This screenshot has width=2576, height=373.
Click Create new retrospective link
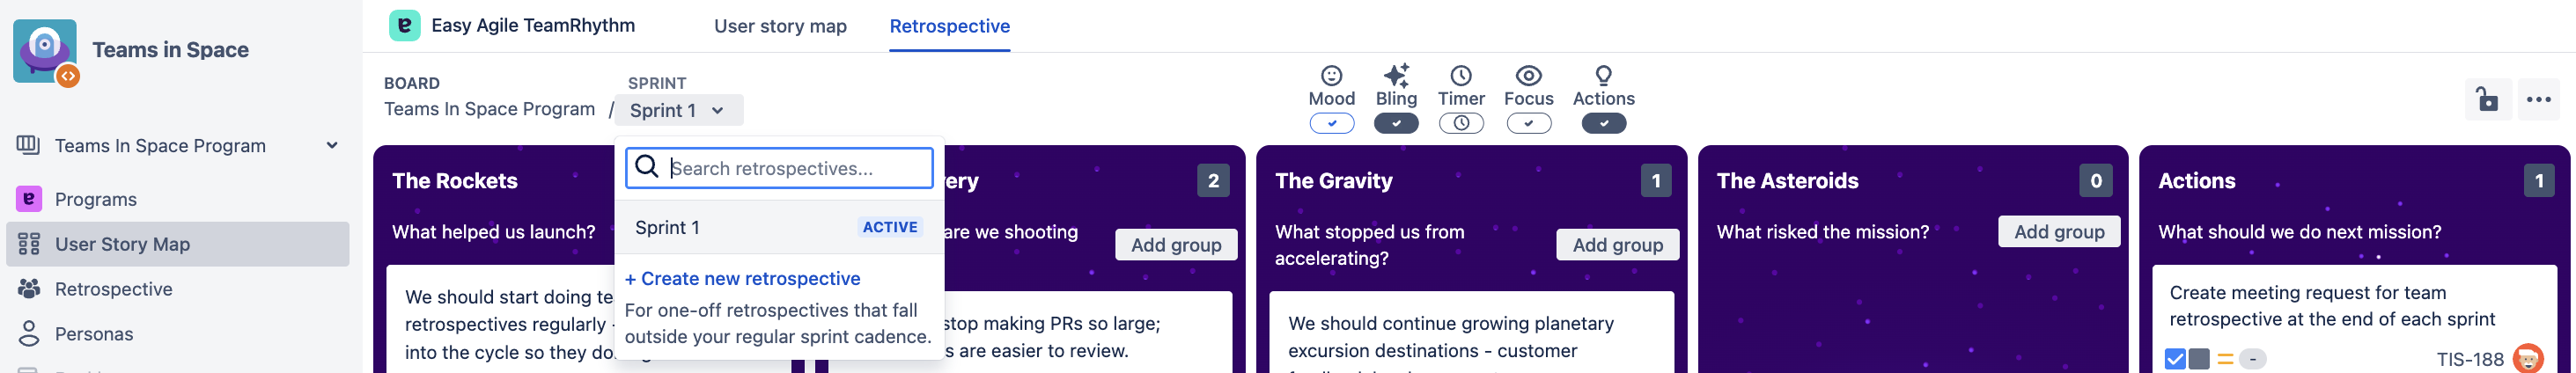coord(742,279)
